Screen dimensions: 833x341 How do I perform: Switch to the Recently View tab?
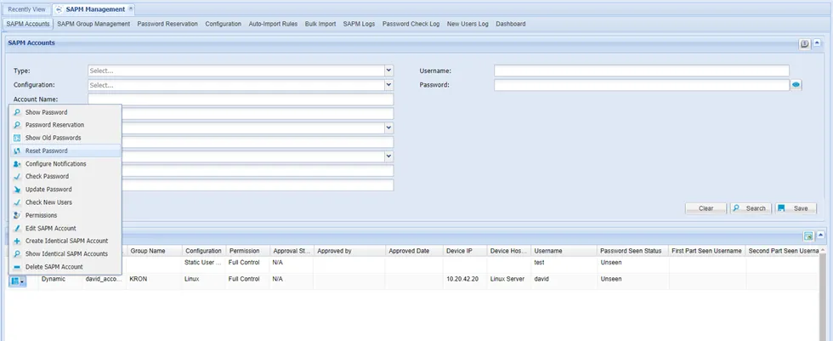(x=26, y=9)
